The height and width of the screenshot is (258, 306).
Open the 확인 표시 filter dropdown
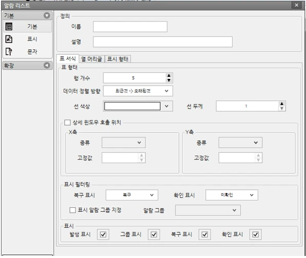(232, 195)
